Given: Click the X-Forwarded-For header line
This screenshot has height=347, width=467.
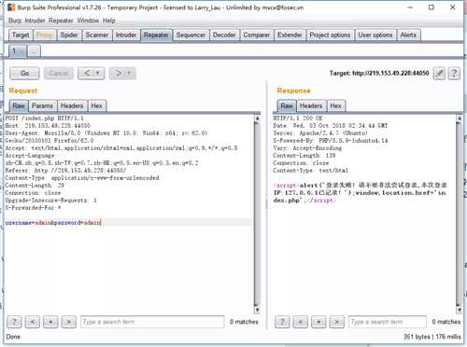Looking at the screenshot, I should click(x=33, y=208).
